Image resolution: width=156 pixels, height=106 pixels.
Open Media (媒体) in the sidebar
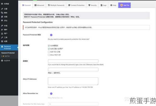coord(4,13)
